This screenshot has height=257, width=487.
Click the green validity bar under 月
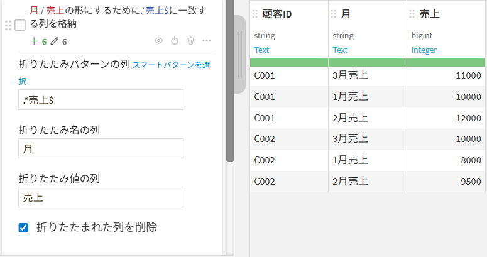[x=367, y=62]
